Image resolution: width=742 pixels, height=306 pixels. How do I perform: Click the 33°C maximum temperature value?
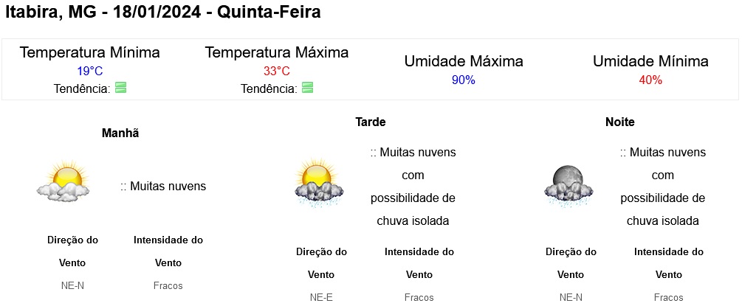pyautogui.click(x=277, y=72)
